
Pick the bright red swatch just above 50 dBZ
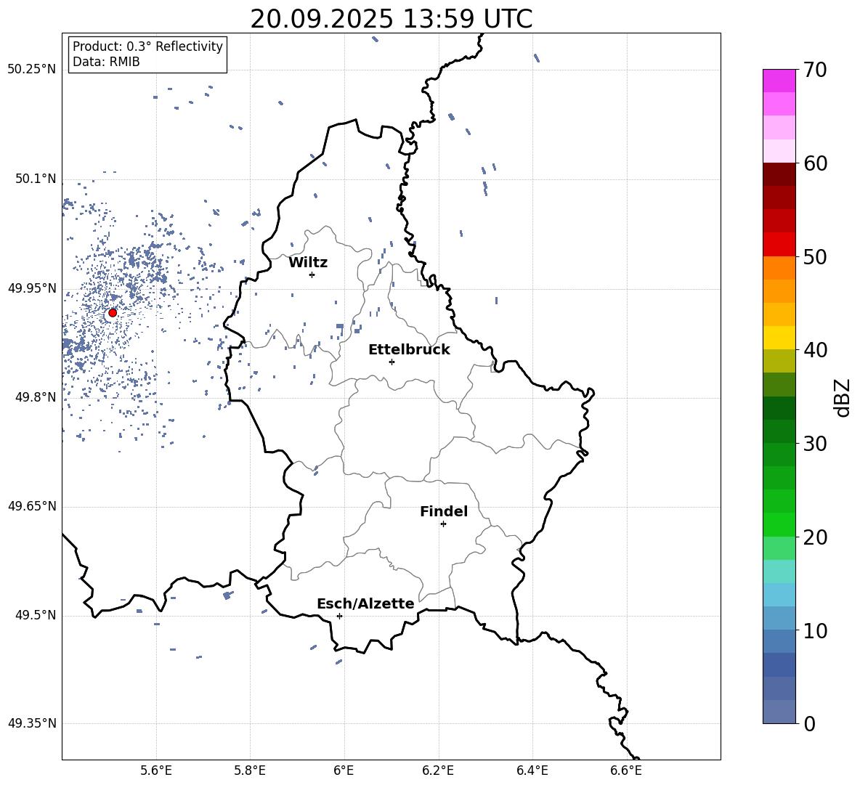click(779, 245)
